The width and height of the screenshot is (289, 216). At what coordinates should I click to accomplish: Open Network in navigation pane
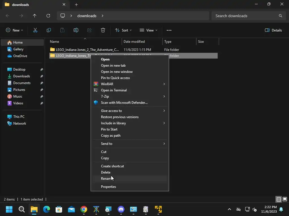[23, 123]
